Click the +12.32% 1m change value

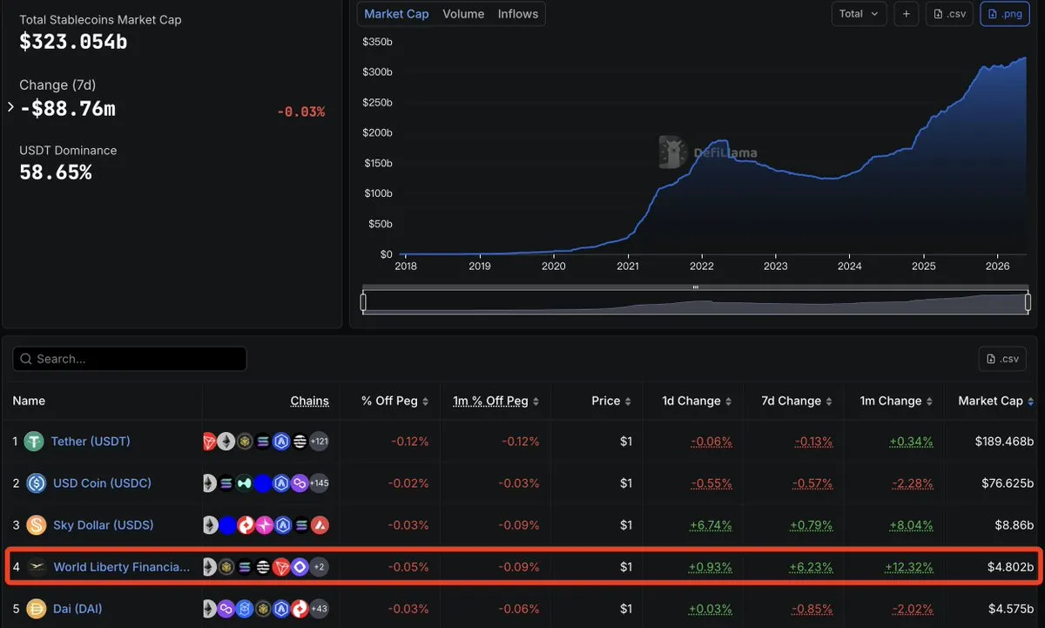point(909,567)
